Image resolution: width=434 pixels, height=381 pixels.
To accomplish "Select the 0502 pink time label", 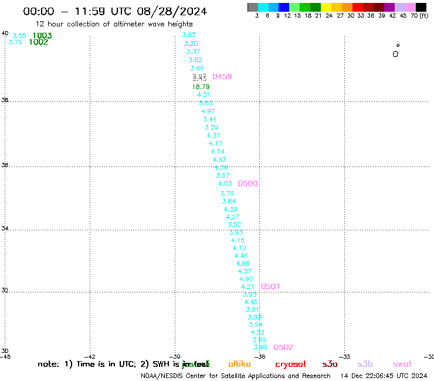I will pos(283,348).
